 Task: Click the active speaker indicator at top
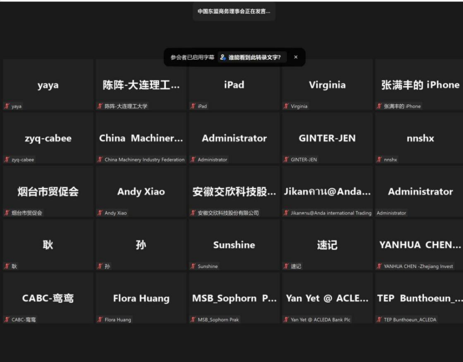coord(234,11)
